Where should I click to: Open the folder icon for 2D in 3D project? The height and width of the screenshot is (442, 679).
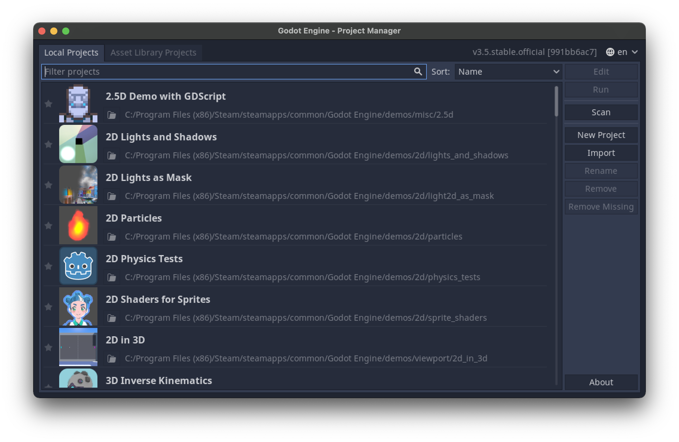pyautogui.click(x=112, y=358)
